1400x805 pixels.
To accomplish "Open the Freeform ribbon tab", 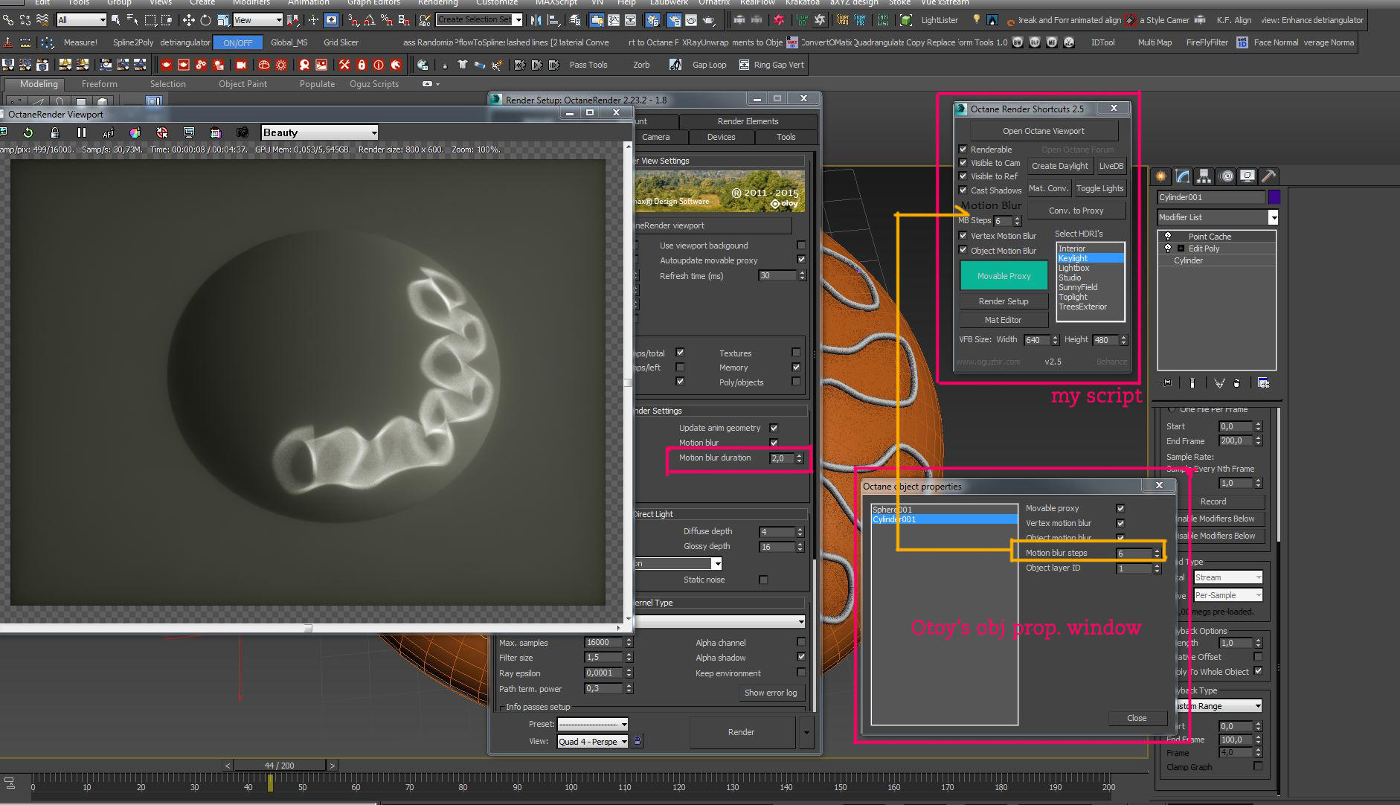I will point(99,84).
